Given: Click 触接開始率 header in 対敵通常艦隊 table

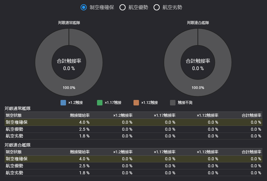Looking at the screenshot, I should [x=80, y=115].
